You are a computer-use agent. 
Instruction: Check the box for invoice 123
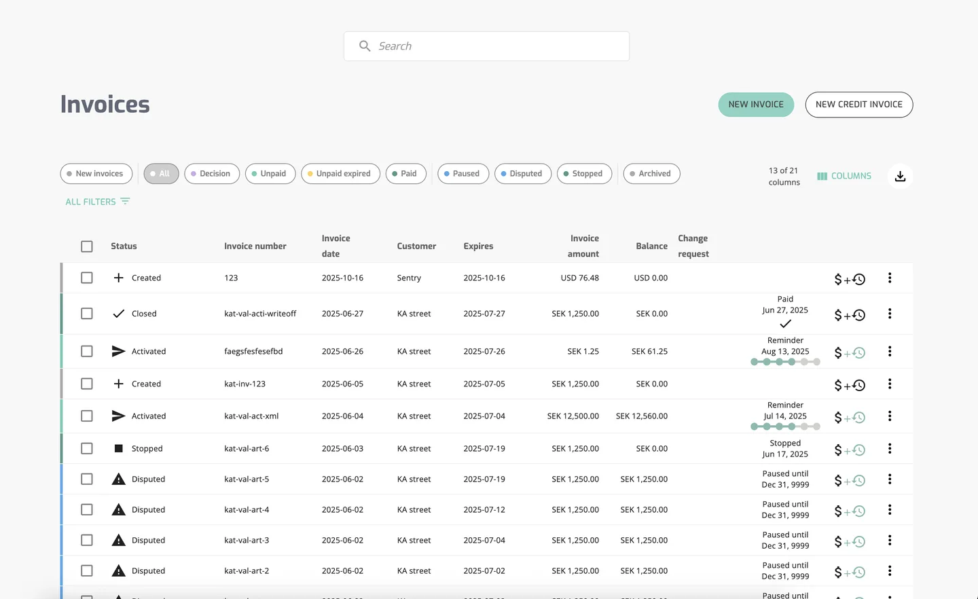[x=87, y=278]
